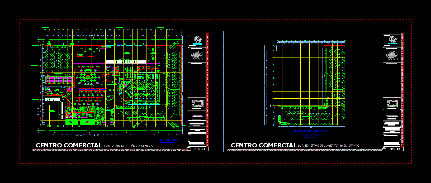Click the blue PLANTA GENERAL label
The width and height of the screenshot is (431, 183).
[167, 140]
